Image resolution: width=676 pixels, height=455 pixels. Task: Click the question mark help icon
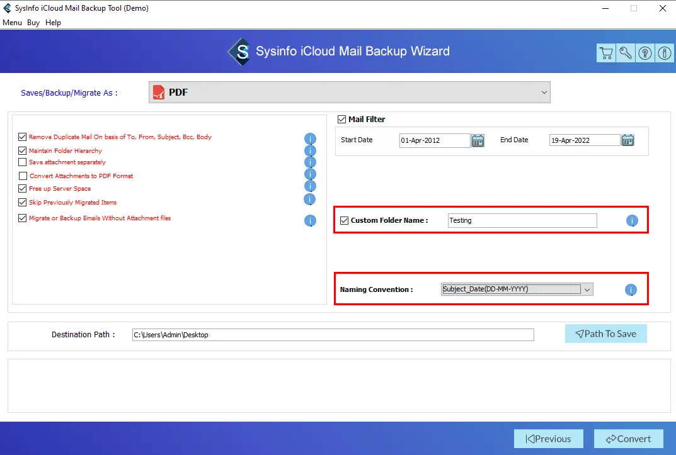[645, 53]
